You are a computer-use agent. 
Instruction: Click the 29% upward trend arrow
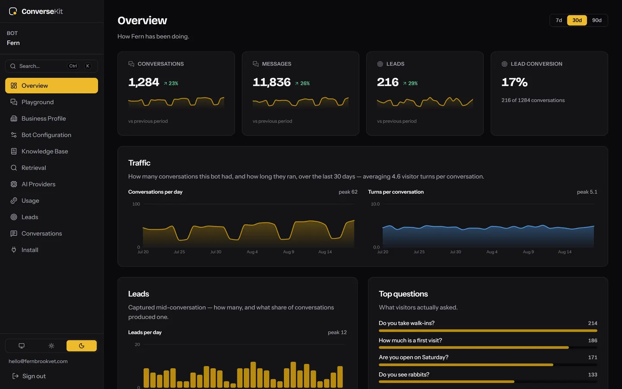[x=405, y=83]
